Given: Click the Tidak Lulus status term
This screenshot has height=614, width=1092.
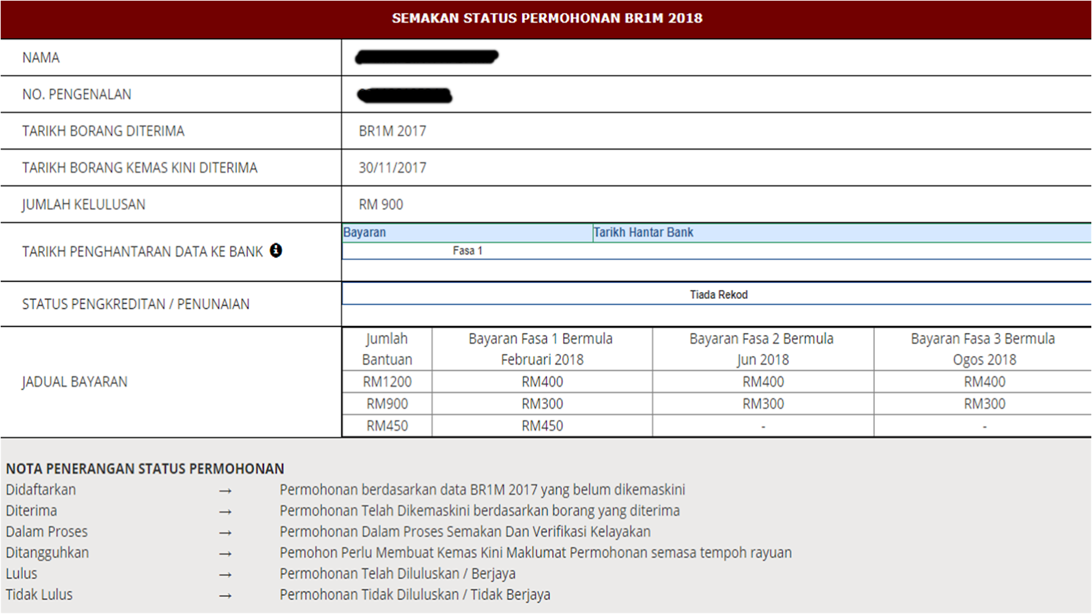Looking at the screenshot, I should tap(39, 595).
